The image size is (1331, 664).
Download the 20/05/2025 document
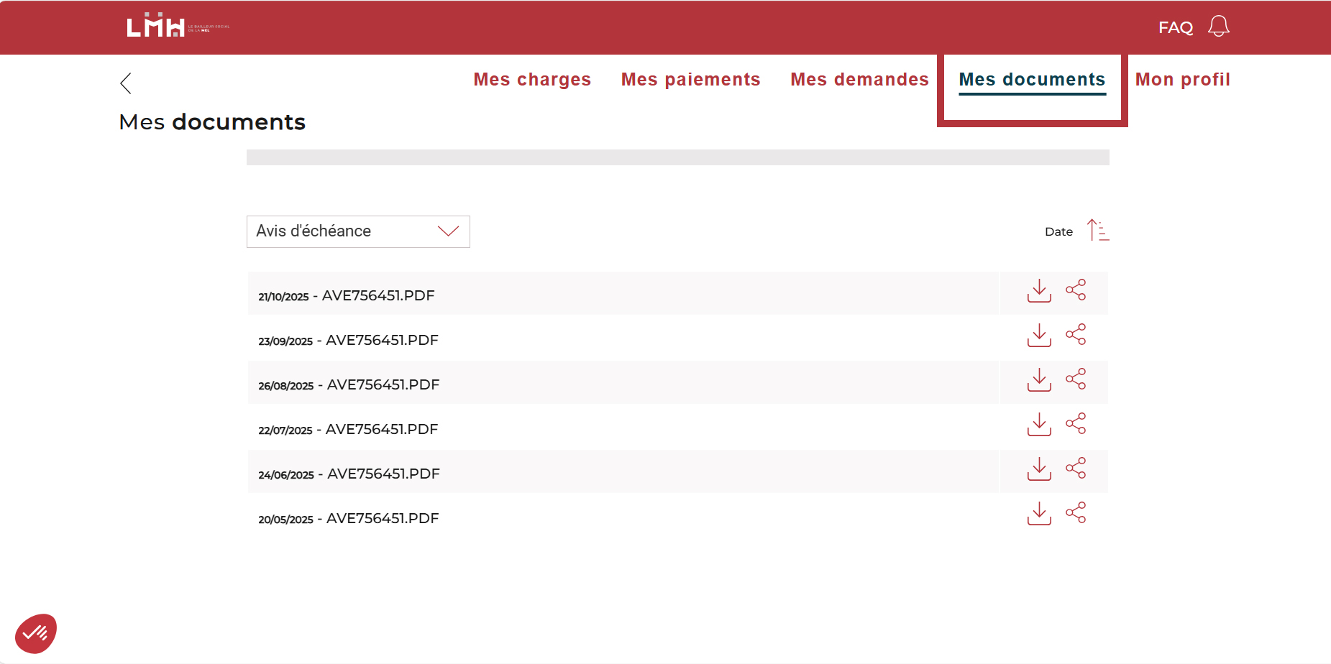point(1038,514)
